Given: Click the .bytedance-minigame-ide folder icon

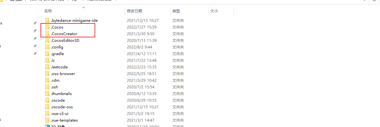Looking at the screenshot, I should (x=47, y=20).
